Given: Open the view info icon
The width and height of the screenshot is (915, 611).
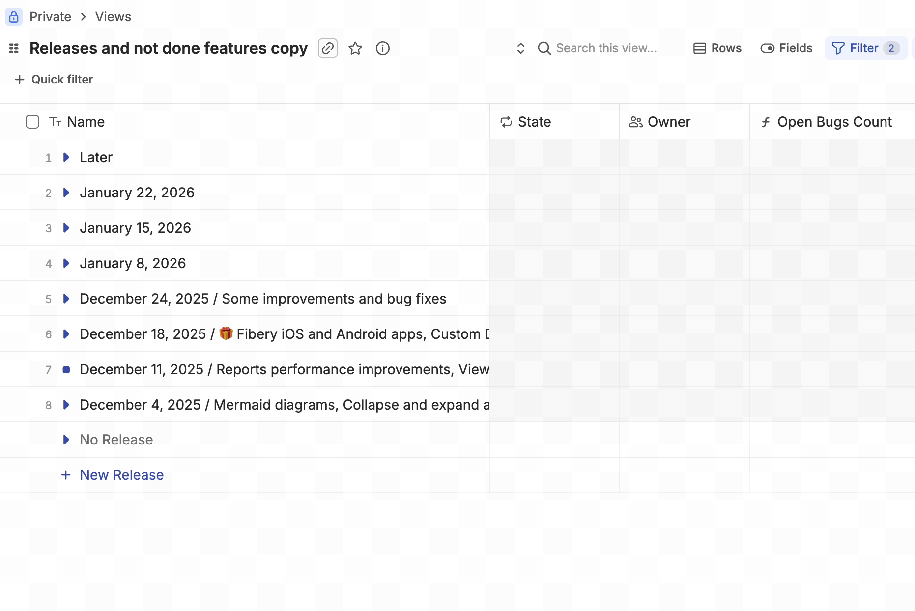Looking at the screenshot, I should pos(383,48).
